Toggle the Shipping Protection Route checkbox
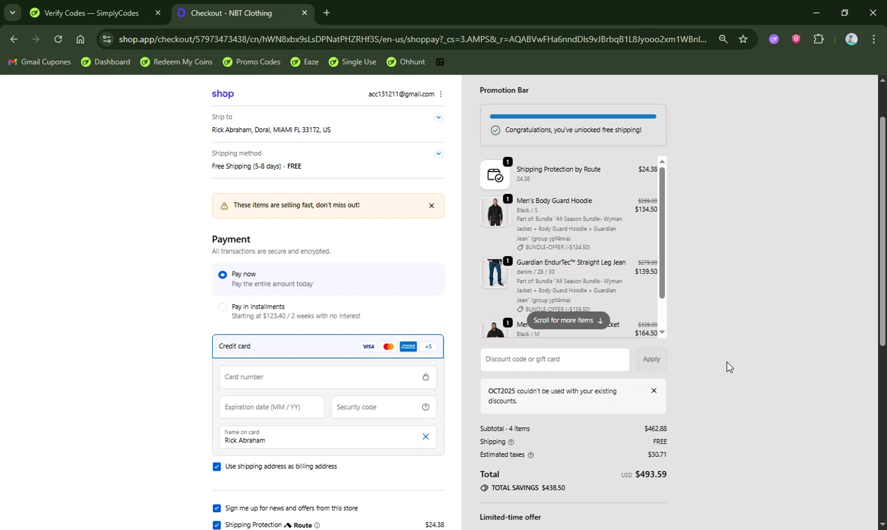The width and height of the screenshot is (887, 530). tap(216, 525)
